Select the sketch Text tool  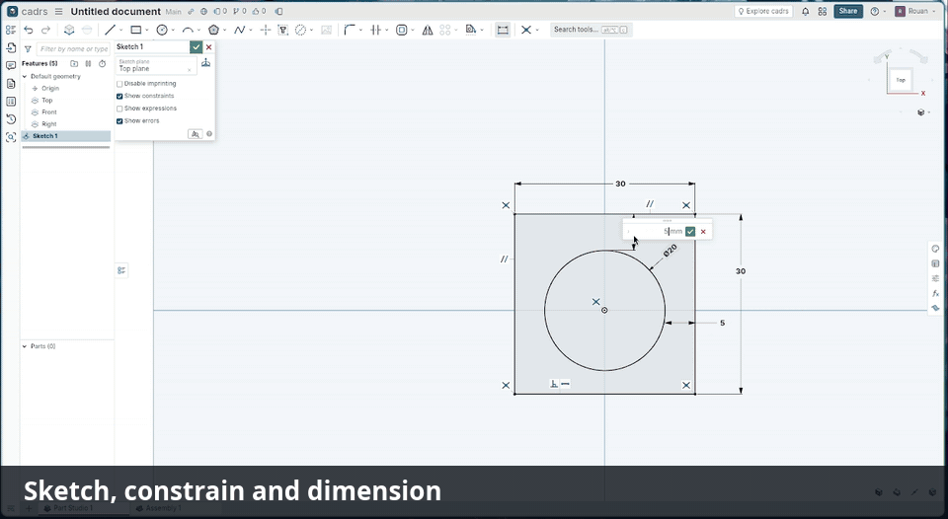(x=282, y=30)
